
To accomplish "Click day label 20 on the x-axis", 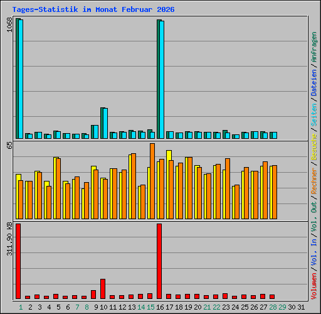I will (x=197, y=307).
